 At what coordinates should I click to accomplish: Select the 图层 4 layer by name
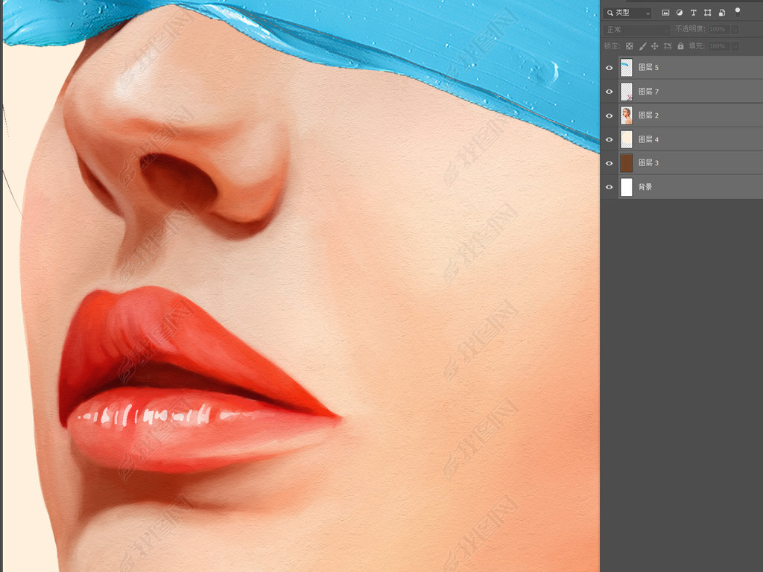pos(648,139)
